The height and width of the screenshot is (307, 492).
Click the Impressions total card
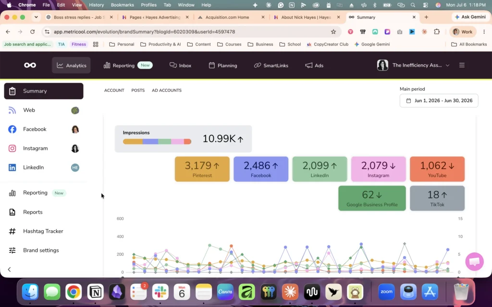click(183, 139)
